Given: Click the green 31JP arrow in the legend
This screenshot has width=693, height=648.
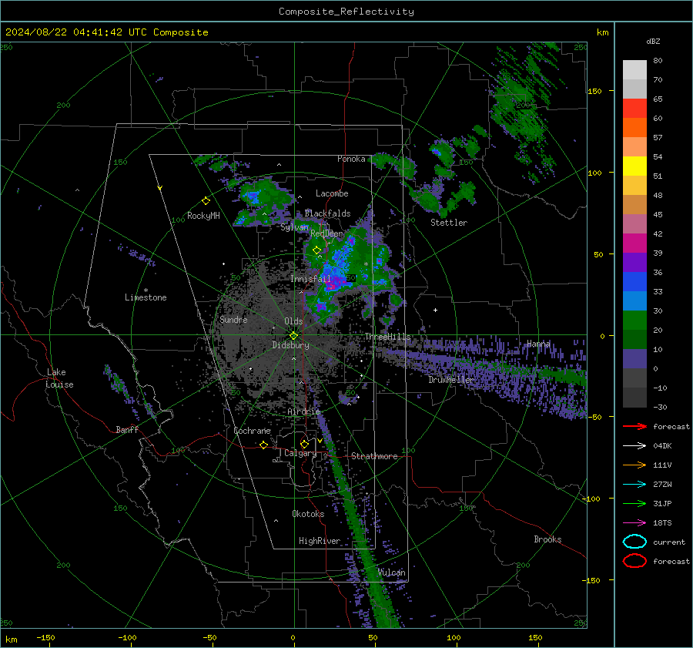Looking at the screenshot, I should (x=634, y=503).
